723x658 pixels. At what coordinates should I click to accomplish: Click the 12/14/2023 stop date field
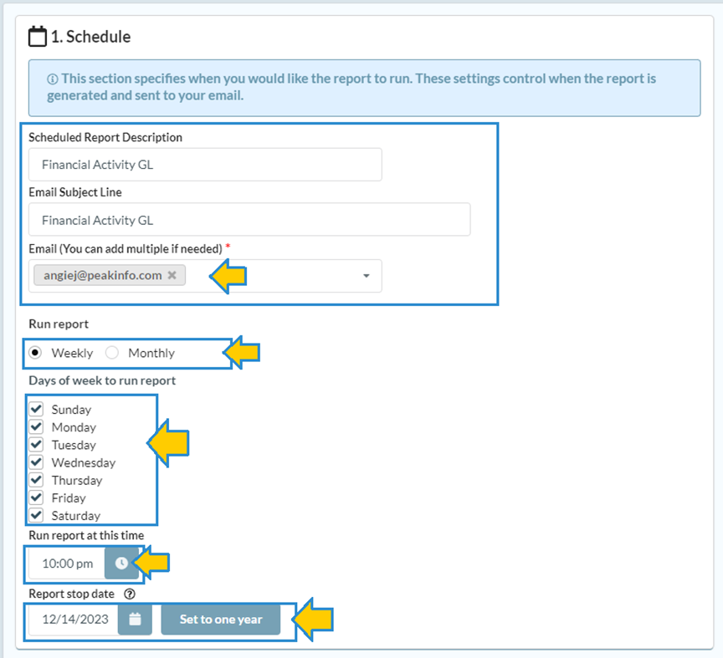pos(72,620)
